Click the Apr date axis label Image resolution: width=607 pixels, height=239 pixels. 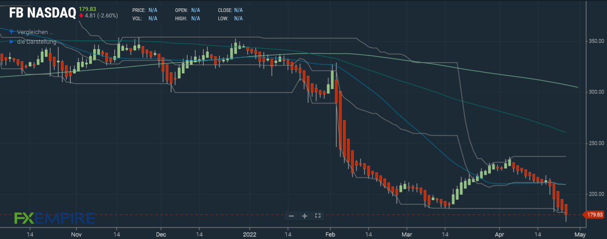pos(499,234)
